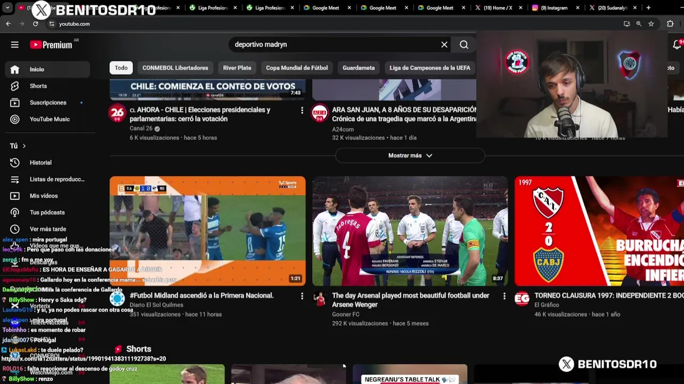Select the CONMEBOL Libertadores chip
Image resolution: width=684 pixels, height=384 pixels.
[175, 68]
